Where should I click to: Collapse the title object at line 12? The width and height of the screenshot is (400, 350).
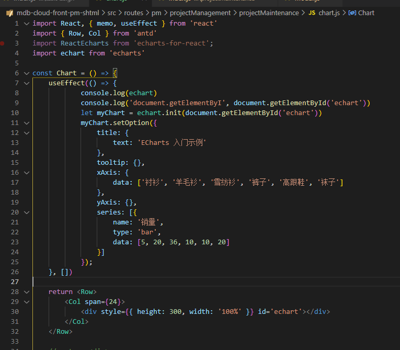(x=27, y=133)
